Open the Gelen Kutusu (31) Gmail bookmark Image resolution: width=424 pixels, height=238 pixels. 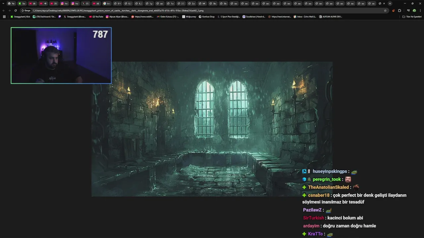pos(168,17)
